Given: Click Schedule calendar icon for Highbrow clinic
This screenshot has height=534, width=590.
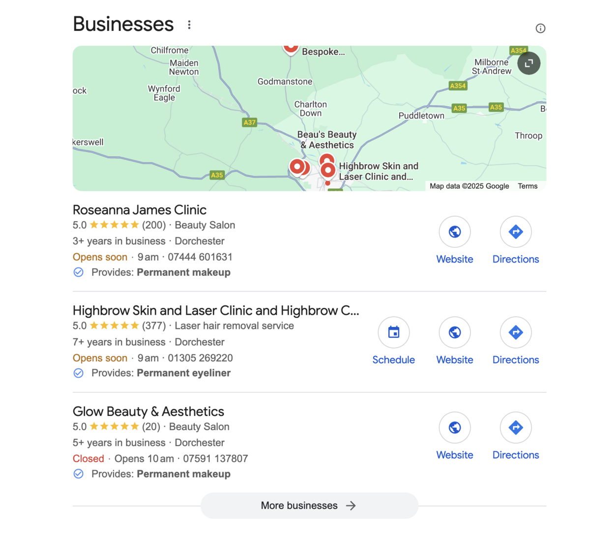Looking at the screenshot, I should [394, 332].
